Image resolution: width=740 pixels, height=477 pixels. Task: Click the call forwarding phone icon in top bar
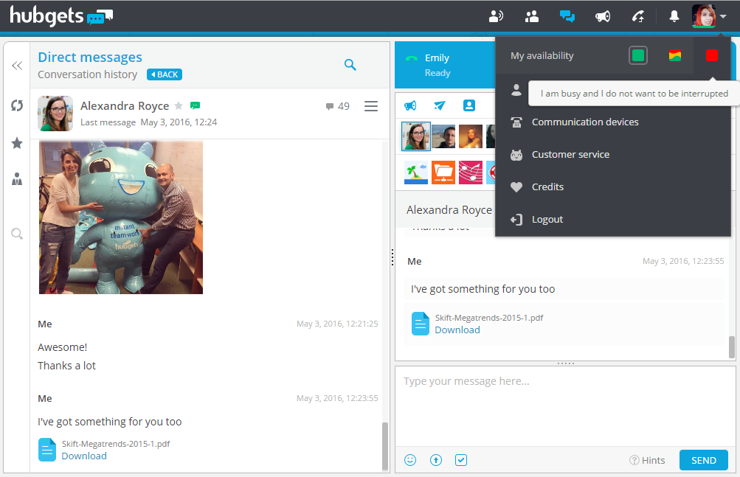[x=638, y=16]
